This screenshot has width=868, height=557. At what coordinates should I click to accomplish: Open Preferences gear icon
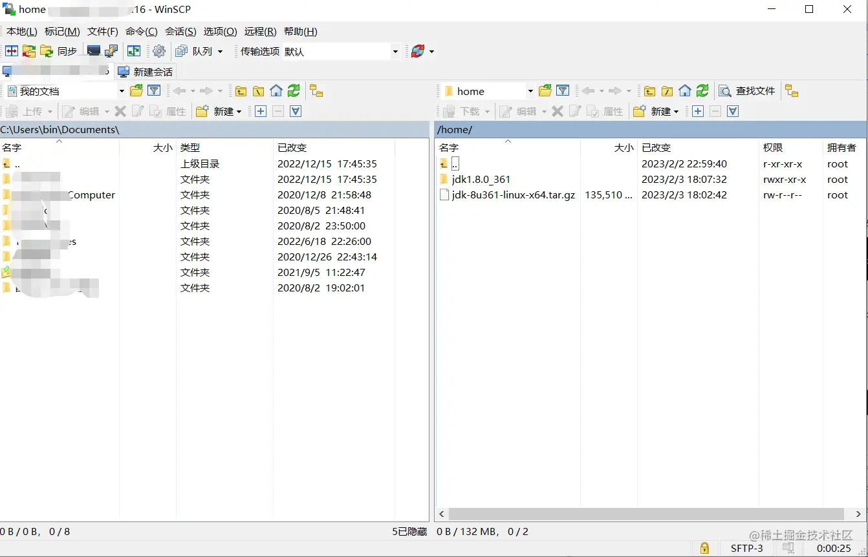(x=159, y=51)
